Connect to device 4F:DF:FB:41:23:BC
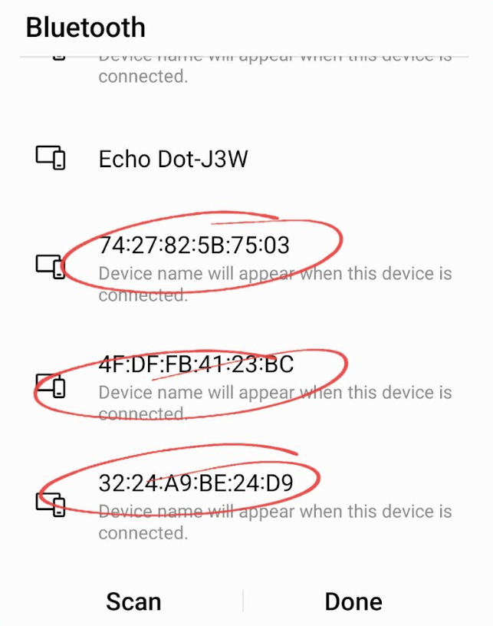Image resolution: width=493 pixels, height=626 pixels. (x=196, y=364)
